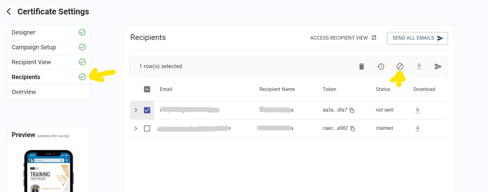Revoke the selected recipient's certificate
Screen dimensions: 488x192
400,66
